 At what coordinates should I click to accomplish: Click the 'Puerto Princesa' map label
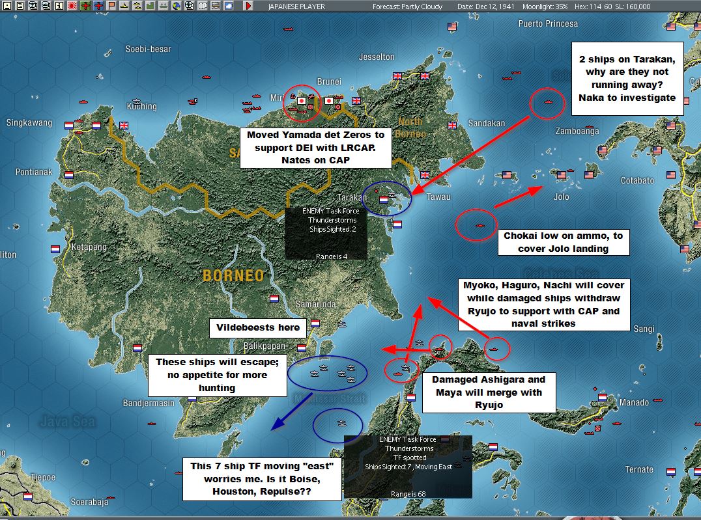[548, 23]
